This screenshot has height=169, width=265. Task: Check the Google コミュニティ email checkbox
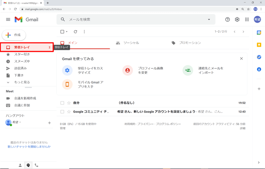62,112
